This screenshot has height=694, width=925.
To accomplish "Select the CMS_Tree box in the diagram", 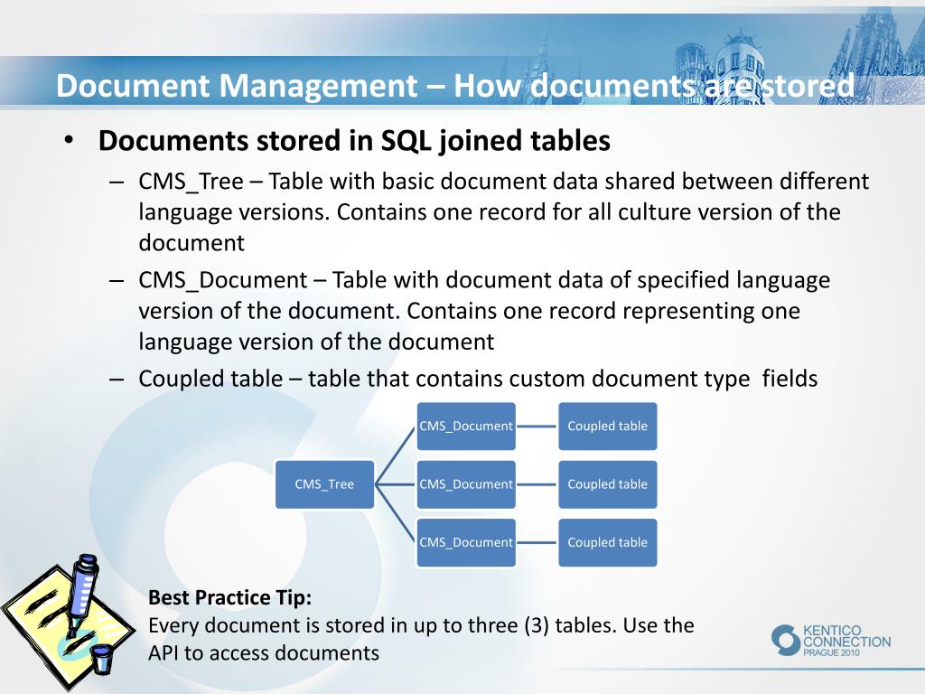I will coord(324,484).
